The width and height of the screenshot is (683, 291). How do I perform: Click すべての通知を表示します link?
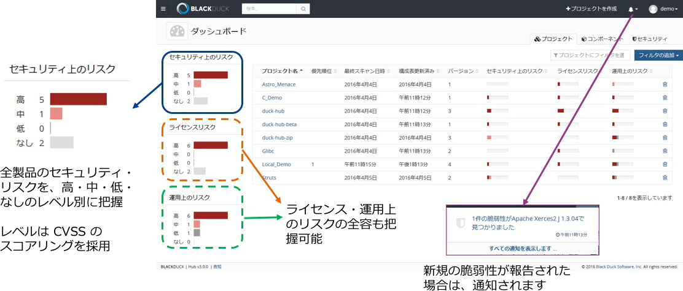pyautogui.click(x=523, y=249)
